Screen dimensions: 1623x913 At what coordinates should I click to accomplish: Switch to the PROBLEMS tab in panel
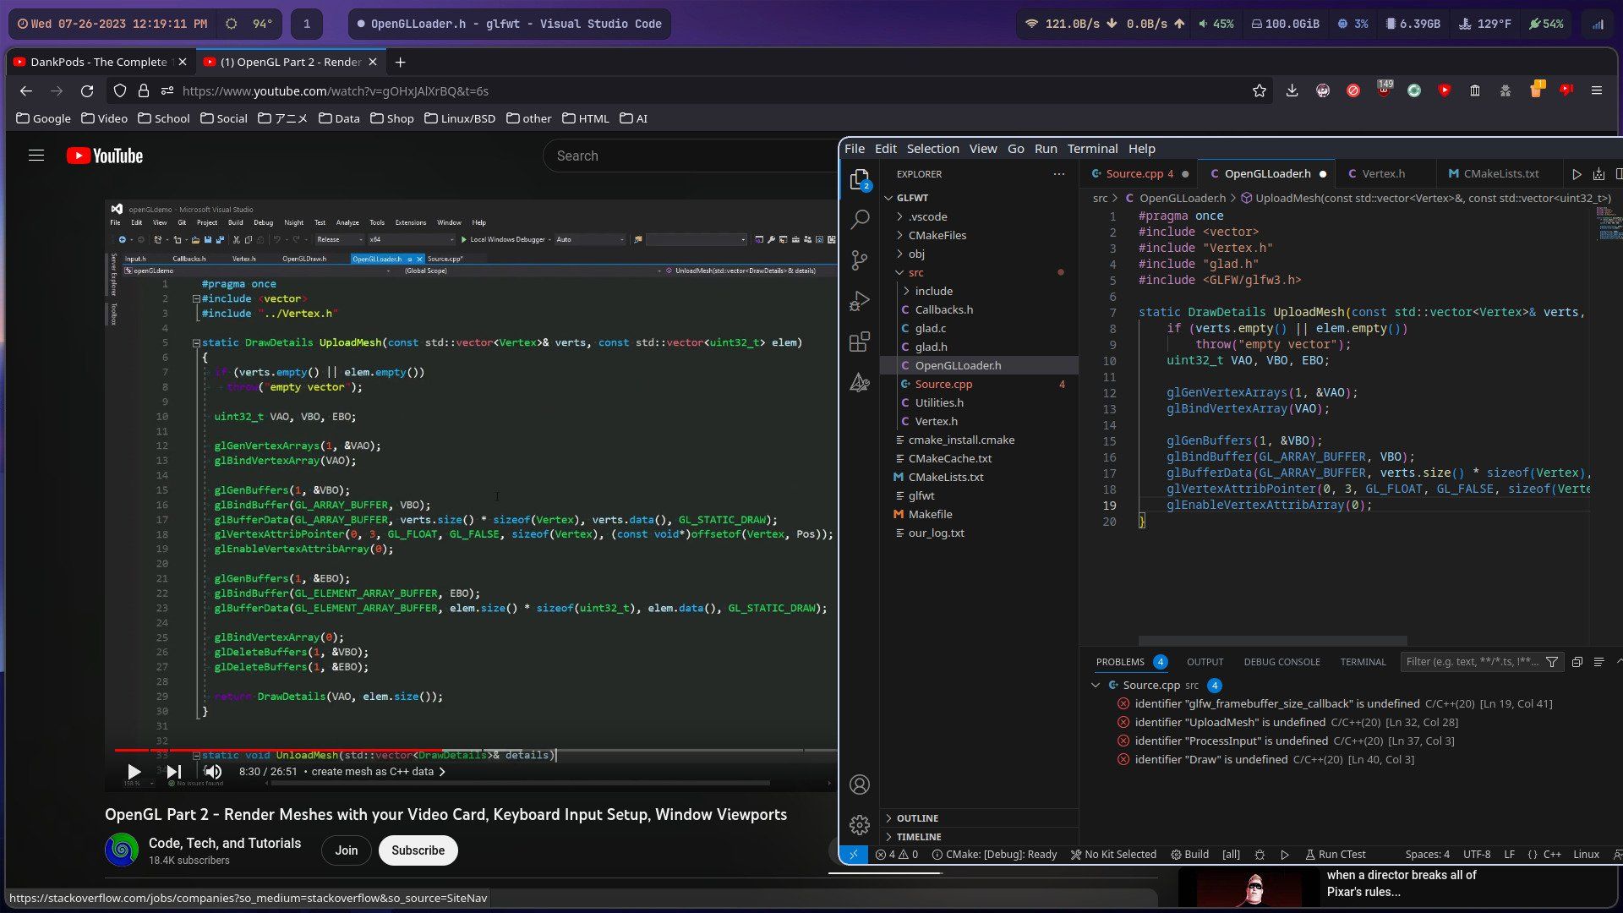click(x=1120, y=661)
